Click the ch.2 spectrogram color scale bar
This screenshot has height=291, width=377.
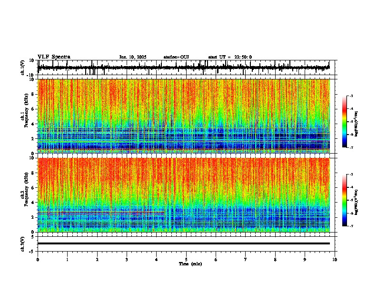345,200
